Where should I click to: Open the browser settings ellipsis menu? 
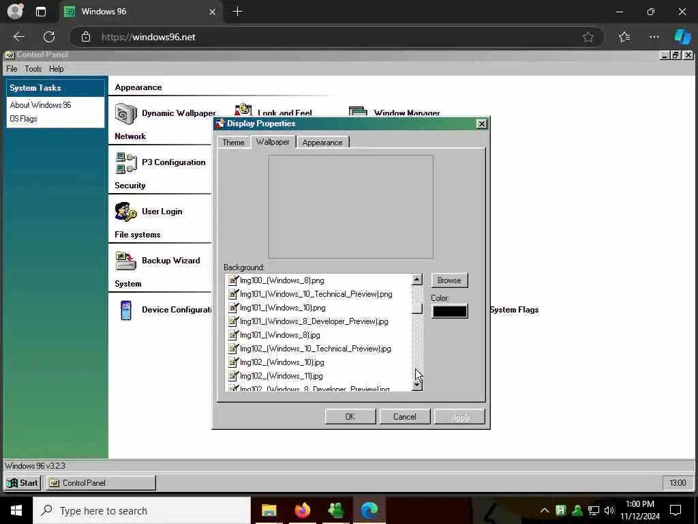(654, 37)
